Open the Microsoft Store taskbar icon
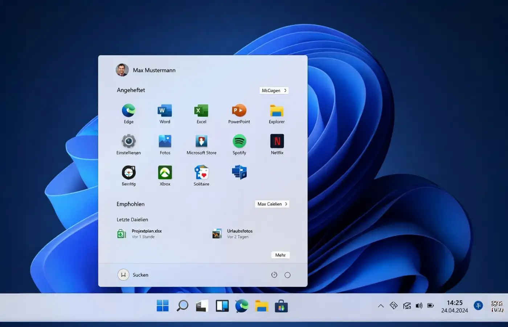508x327 pixels. pyautogui.click(x=281, y=306)
